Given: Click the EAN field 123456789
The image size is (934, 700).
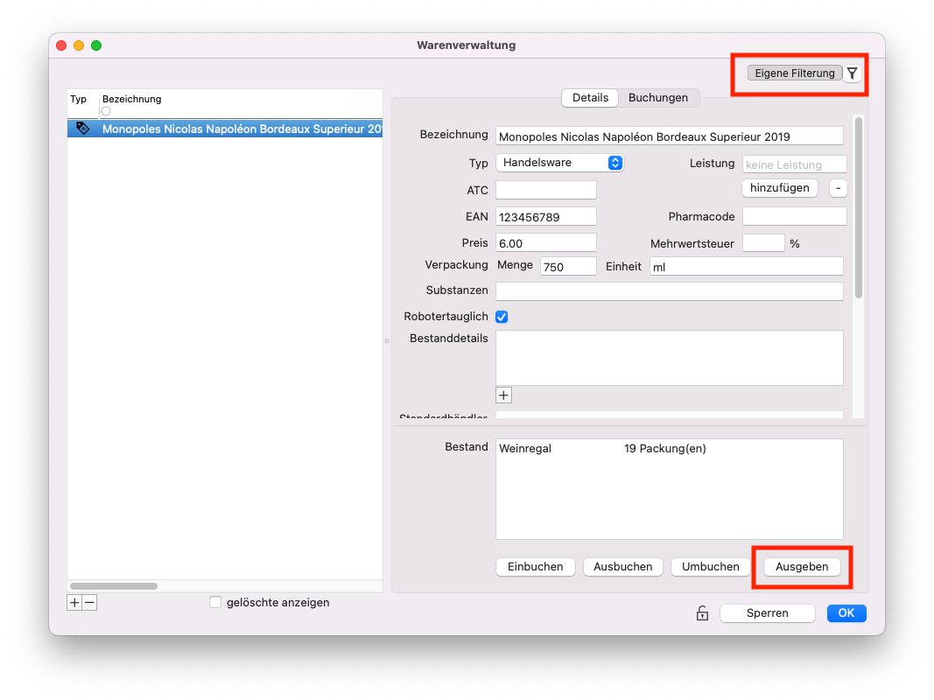Looking at the screenshot, I should [546, 217].
